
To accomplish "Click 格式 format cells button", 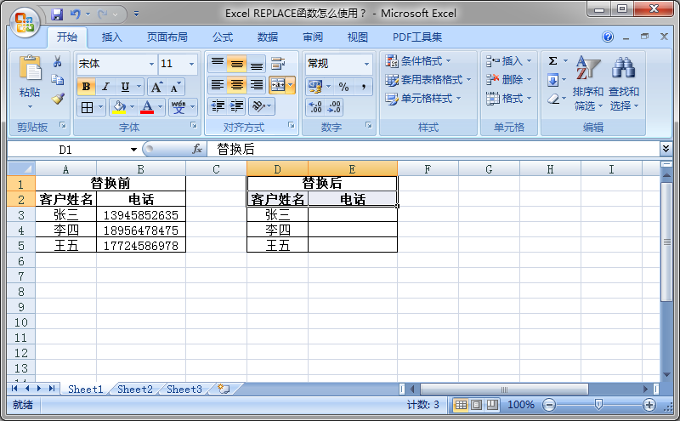I will tap(508, 99).
